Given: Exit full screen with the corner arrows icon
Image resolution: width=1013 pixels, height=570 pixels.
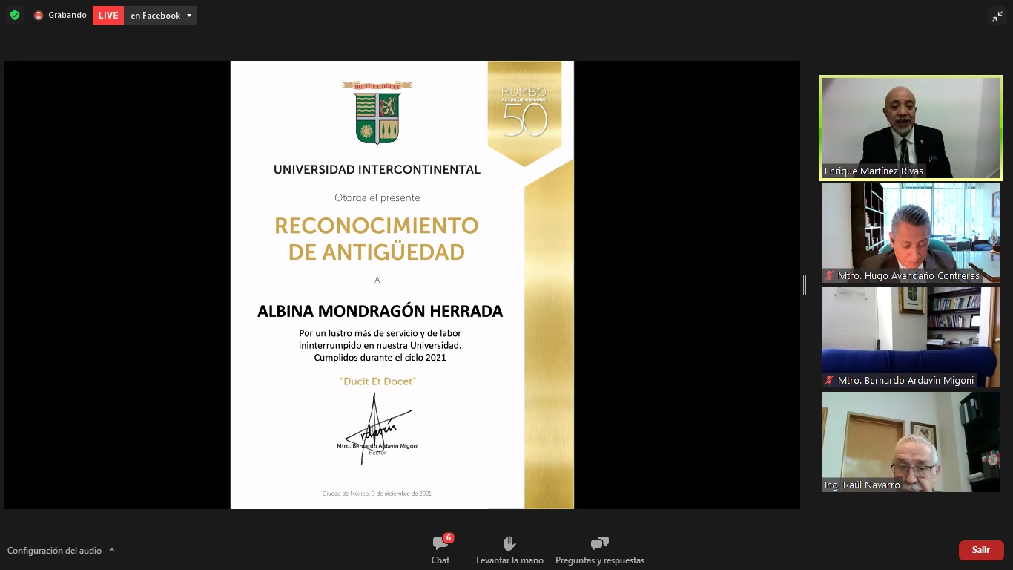Looking at the screenshot, I should click(x=997, y=16).
